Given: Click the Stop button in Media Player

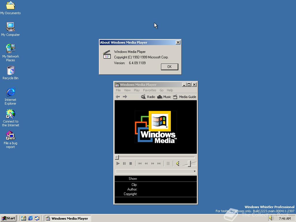Looking at the screenshot, I should [131, 164].
